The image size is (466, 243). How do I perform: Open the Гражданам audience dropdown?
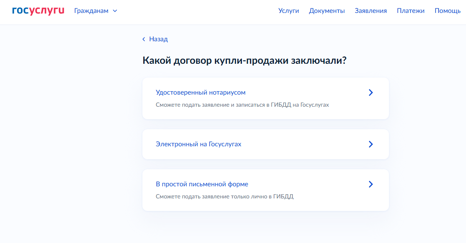[x=95, y=11]
